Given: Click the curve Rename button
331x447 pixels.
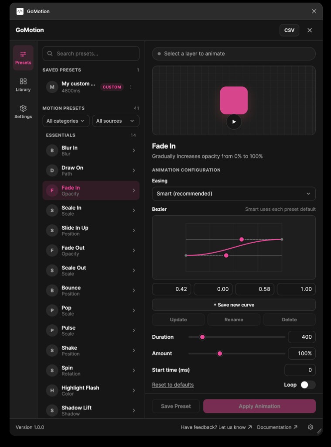Looking at the screenshot, I should coord(234,320).
